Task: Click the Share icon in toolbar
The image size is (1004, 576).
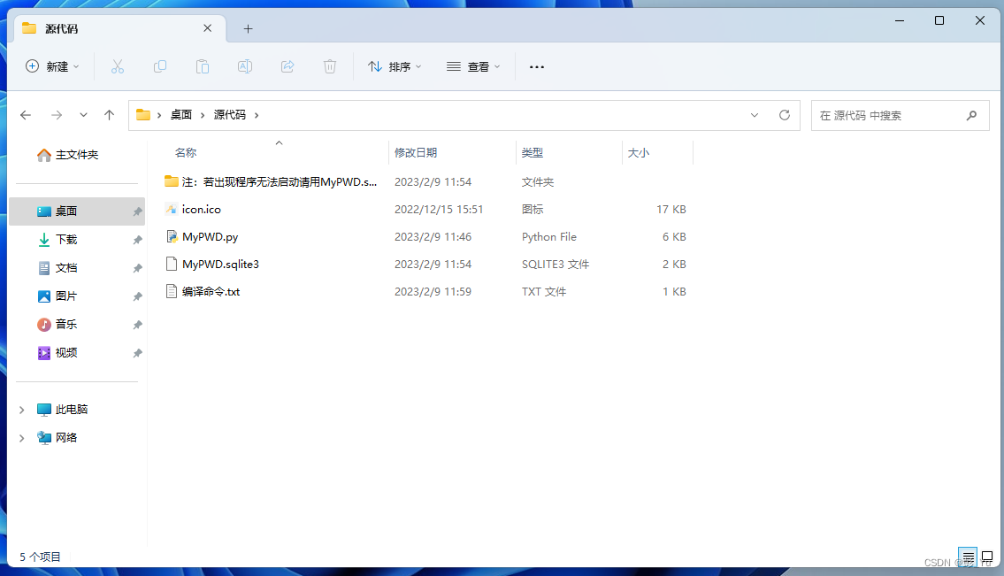Action: click(x=287, y=66)
